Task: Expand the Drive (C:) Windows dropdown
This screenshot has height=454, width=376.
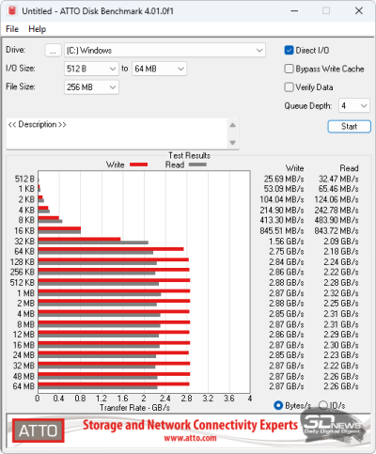Action: (164, 51)
